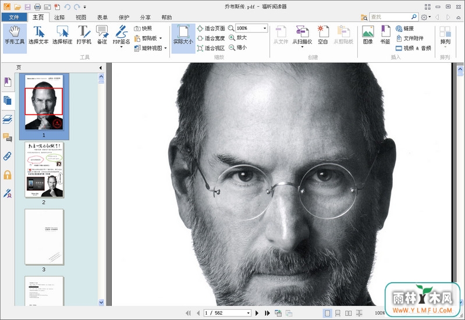Open the Bookmarks side panel
The width and height of the screenshot is (465, 320).
point(8,82)
